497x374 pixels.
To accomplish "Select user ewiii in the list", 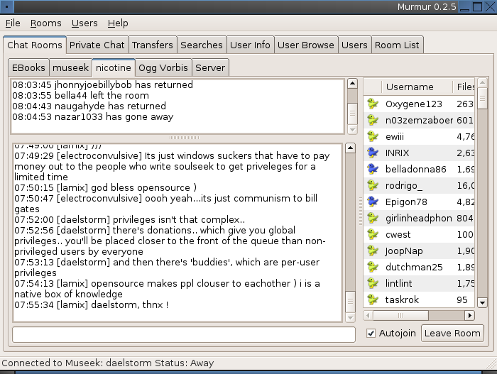I will pos(419,136).
